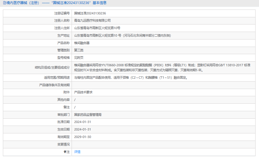This screenshot has width=259, height=157.
Task: Click approval date 2024-01-31 in 批准日期 row
Action: click(83, 122)
